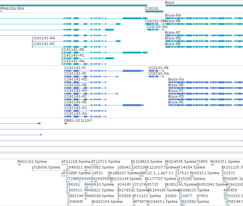243x206 pixels.
Task: Open EST label AT01228.5prime
Action: coord(76,162)
